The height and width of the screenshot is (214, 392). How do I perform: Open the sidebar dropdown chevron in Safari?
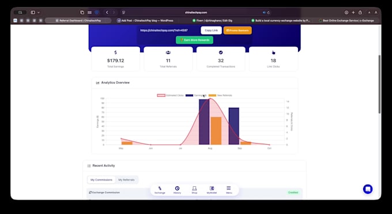38,12
